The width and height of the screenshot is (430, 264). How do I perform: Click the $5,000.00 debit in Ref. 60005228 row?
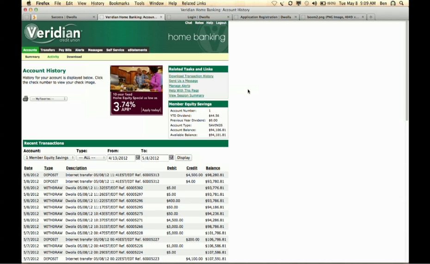[x=175, y=233]
